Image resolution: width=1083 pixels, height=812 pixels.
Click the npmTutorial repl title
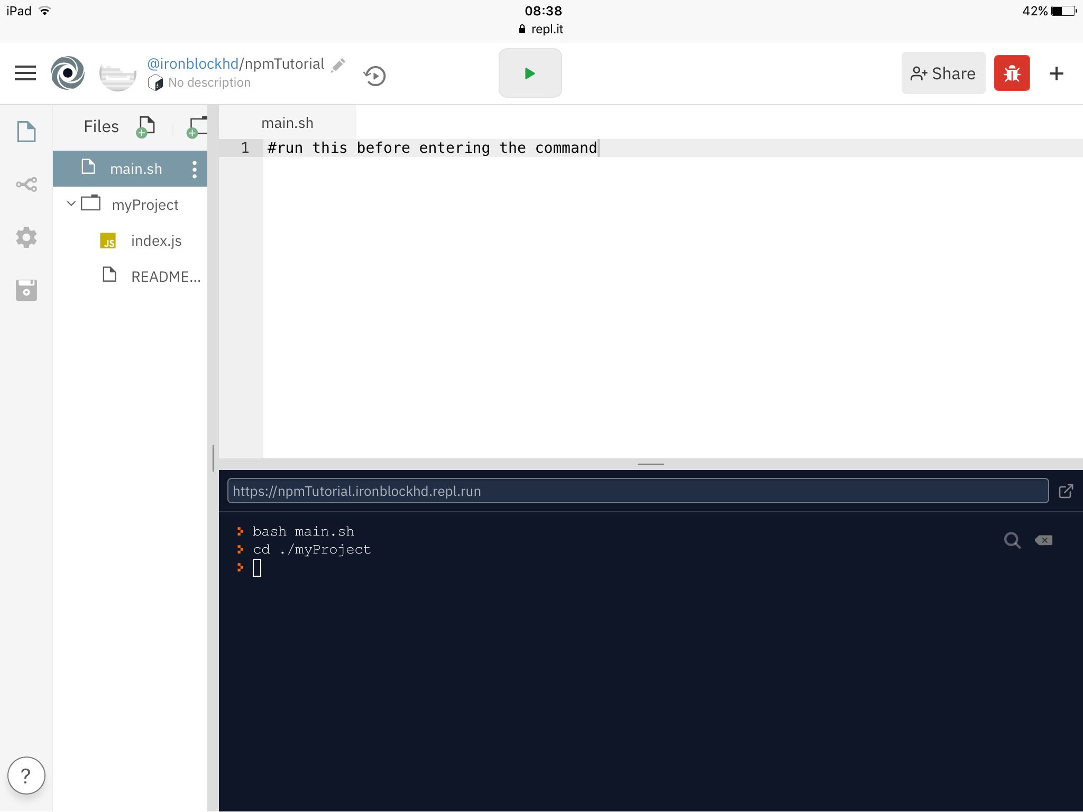point(284,64)
